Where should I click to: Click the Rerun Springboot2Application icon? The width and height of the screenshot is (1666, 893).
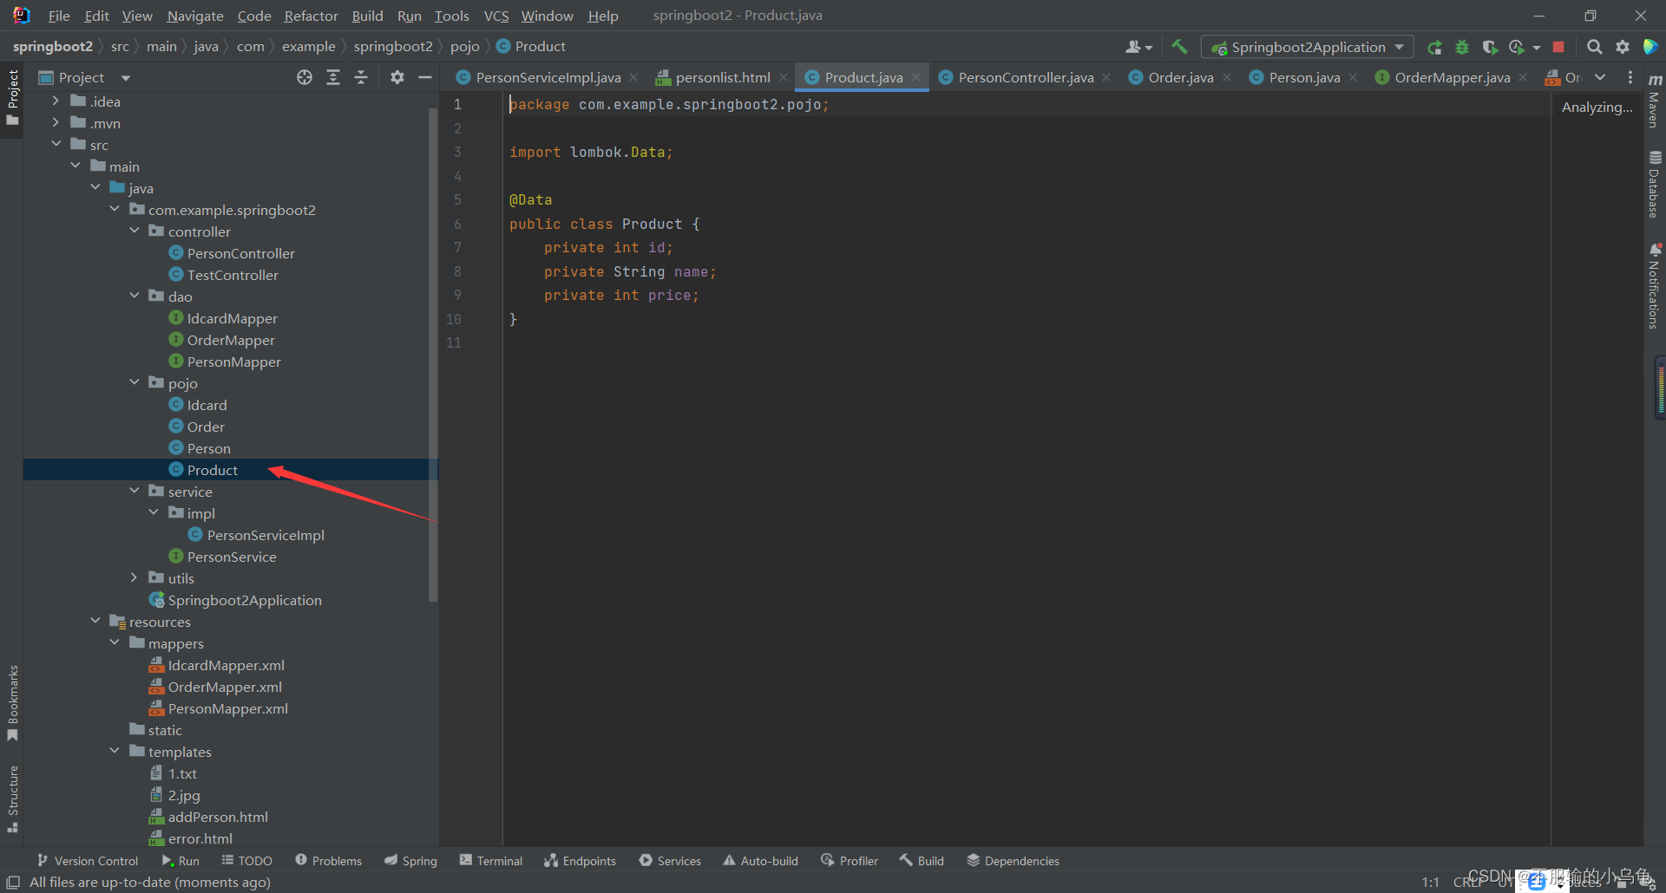click(1434, 47)
